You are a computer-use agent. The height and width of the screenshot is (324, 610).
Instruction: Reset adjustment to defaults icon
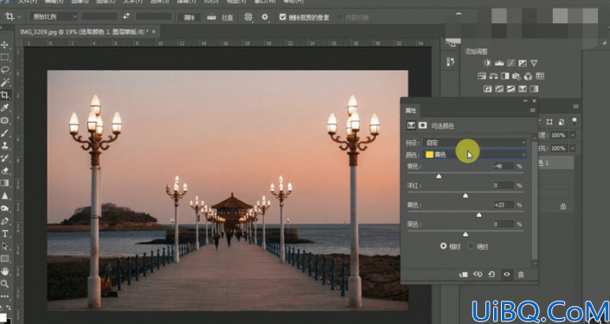491,275
